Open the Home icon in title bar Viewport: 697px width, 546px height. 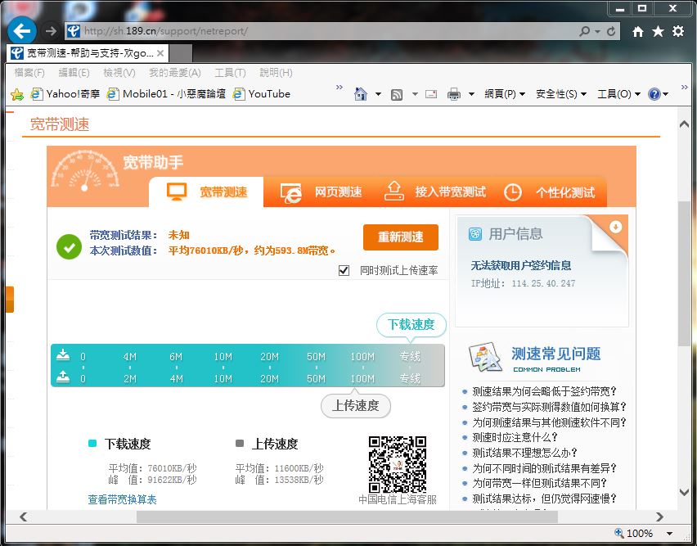638,31
